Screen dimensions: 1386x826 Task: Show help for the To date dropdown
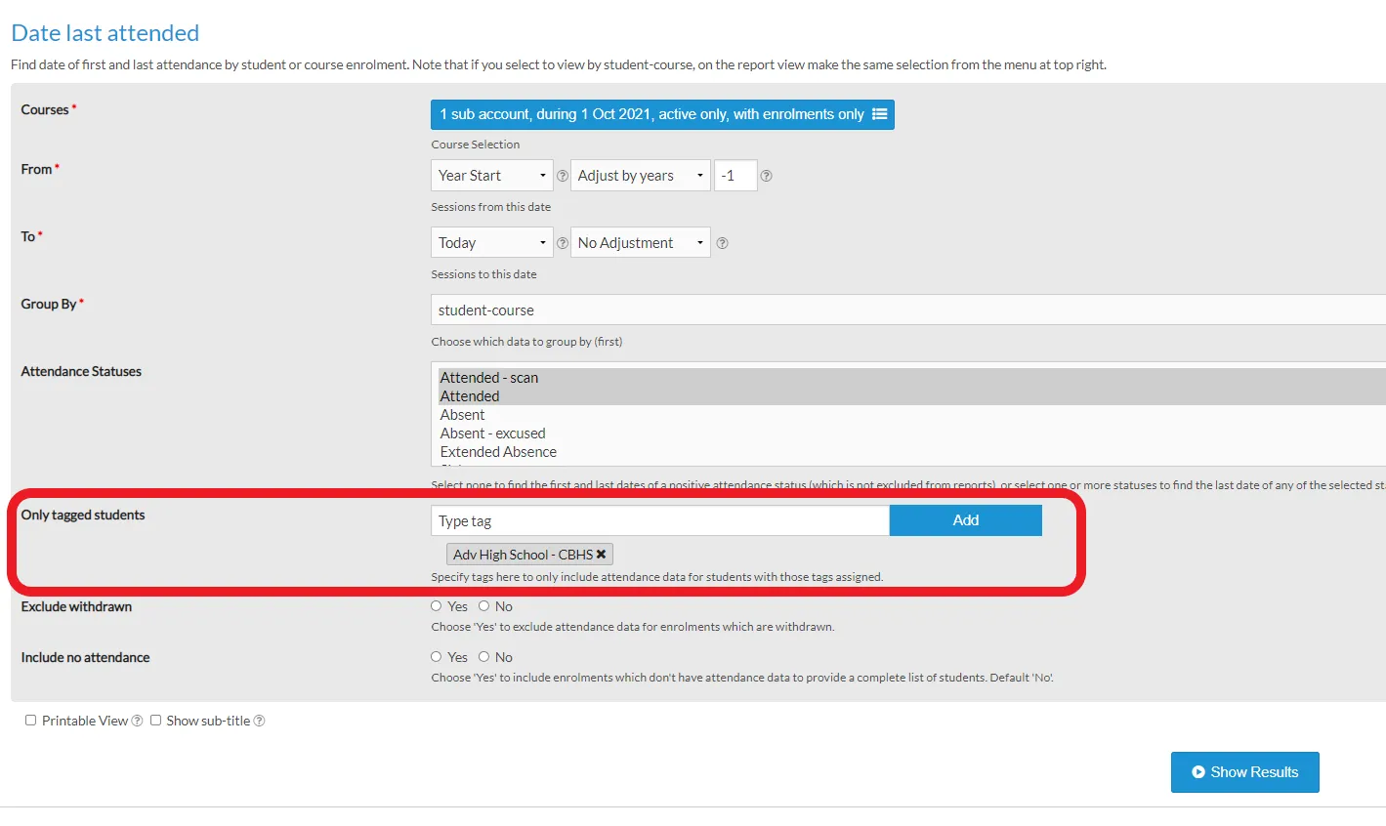pos(563,243)
